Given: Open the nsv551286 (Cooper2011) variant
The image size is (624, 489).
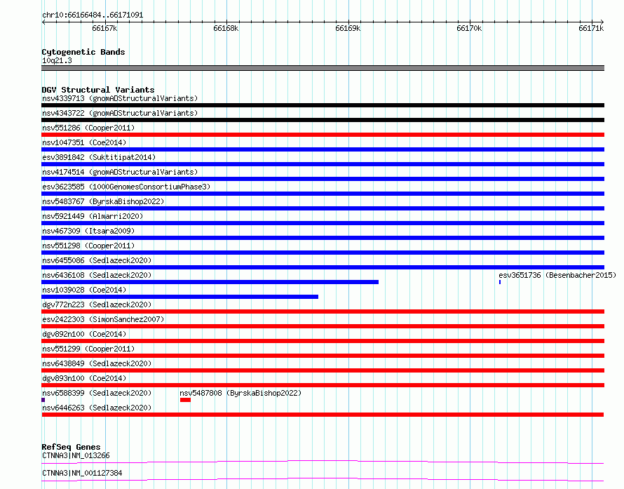Looking at the screenshot, I should pos(88,128).
